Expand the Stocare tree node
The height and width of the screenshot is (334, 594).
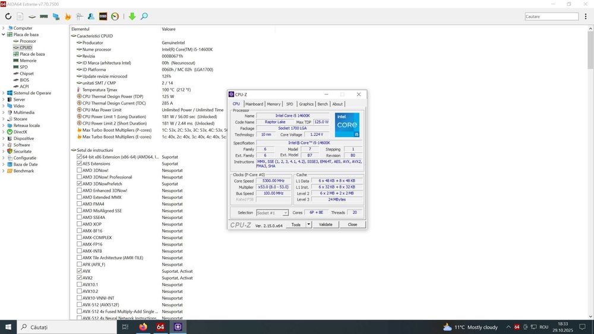click(x=4, y=119)
